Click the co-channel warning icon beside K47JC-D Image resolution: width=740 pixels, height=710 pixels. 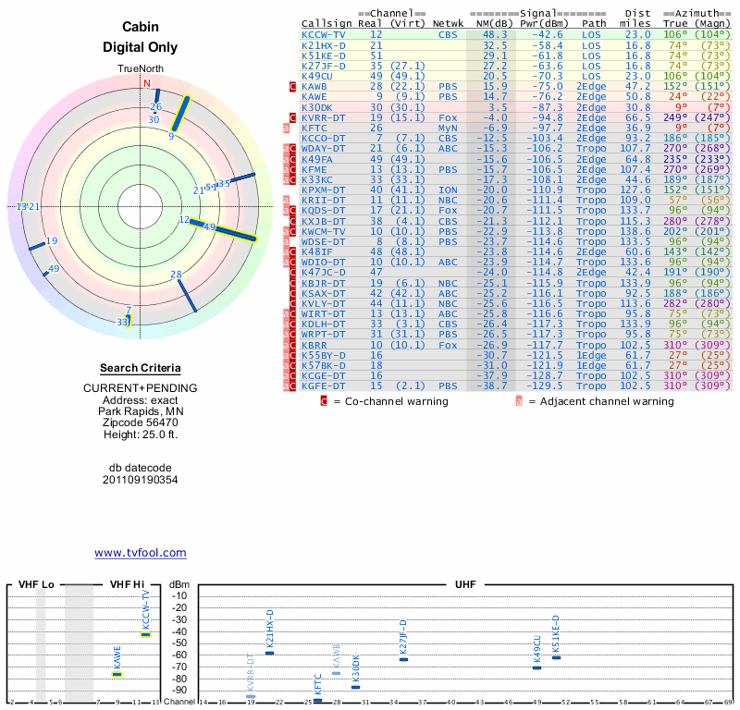(x=293, y=272)
